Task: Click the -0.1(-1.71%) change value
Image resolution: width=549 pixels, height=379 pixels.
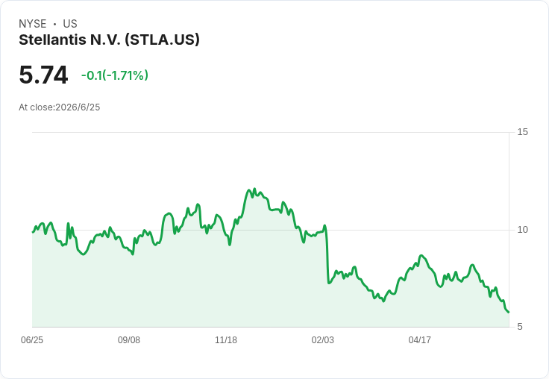Action: click(x=115, y=75)
